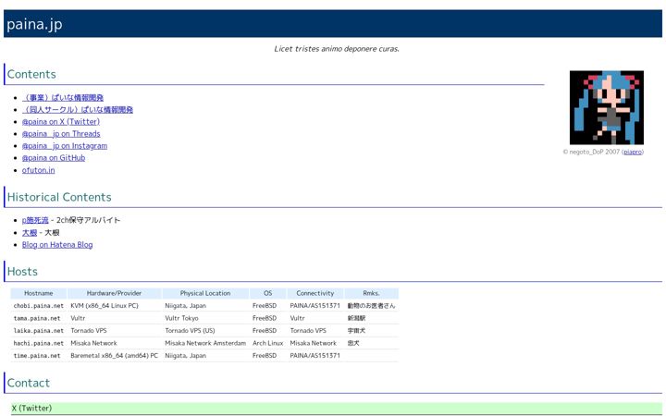Image resolution: width=666 pixels, height=416 pixels.
Task: Select the X (Twitter) contact bar
Action: [x=337, y=409]
